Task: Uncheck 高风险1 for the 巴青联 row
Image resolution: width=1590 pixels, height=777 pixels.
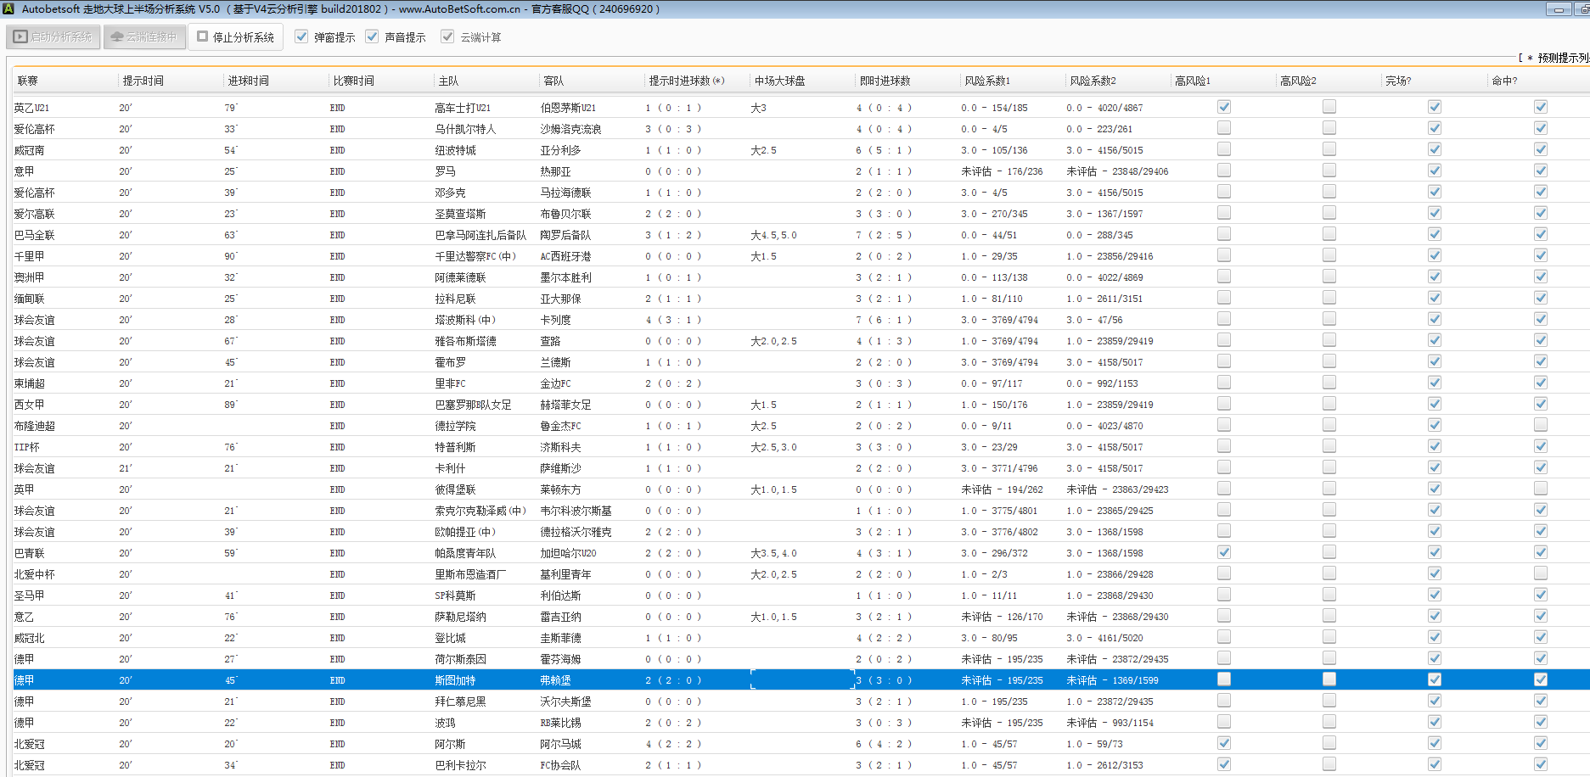Action: (x=1223, y=552)
